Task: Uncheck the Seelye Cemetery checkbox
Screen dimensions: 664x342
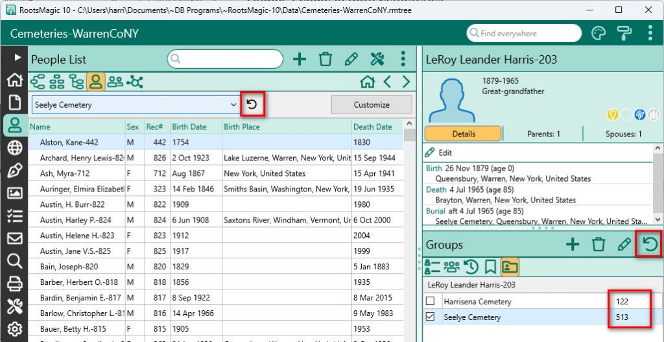Action: coord(431,317)
